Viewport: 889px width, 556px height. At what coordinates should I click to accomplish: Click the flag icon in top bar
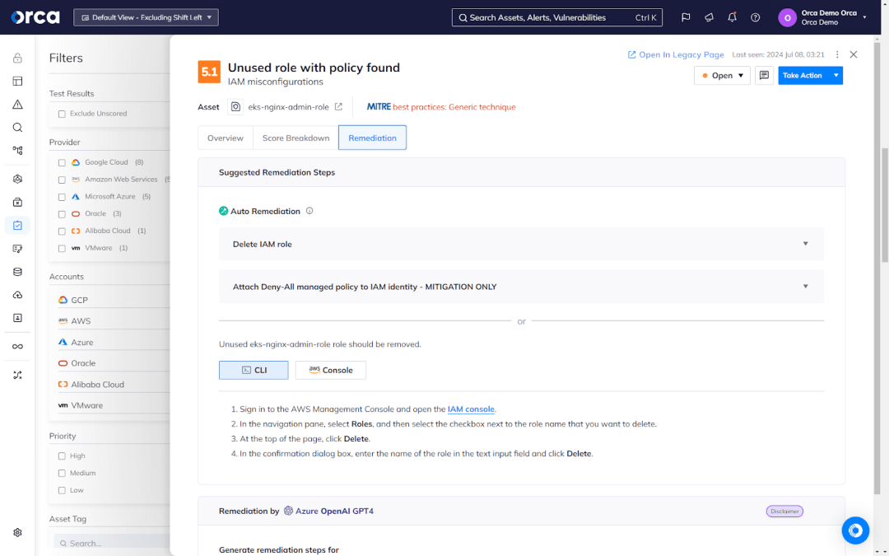point(686,17)
